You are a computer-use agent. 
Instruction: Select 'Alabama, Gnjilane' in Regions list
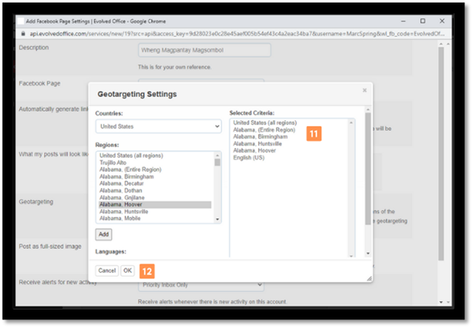pyautogui.click(x=122, y=198)
